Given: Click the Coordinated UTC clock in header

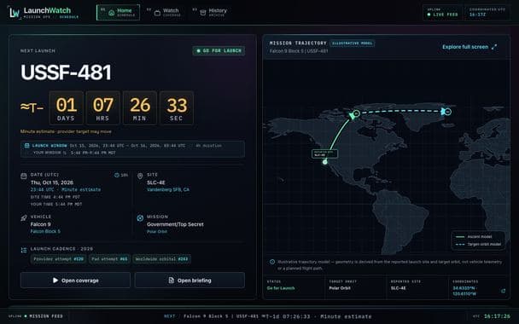Looking at the screenshot, I should pyautogui.click(x=487, y=13).
